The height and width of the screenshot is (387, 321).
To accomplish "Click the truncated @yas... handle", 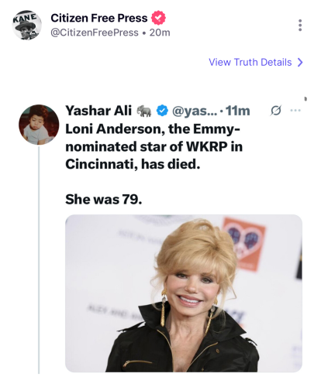I will (x=195, y=111).
